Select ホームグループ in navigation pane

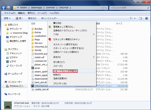15,74
